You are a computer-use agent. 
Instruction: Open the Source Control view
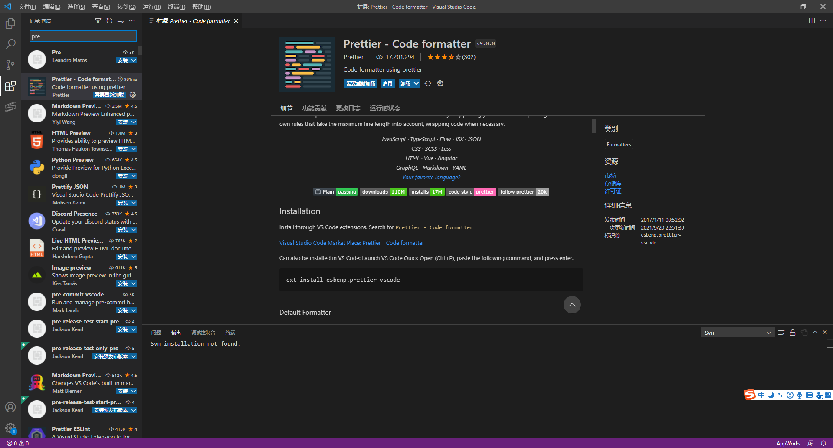10,65
